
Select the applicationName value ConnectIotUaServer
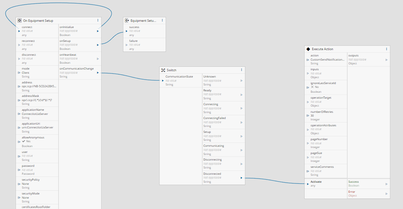coord(35,114)
